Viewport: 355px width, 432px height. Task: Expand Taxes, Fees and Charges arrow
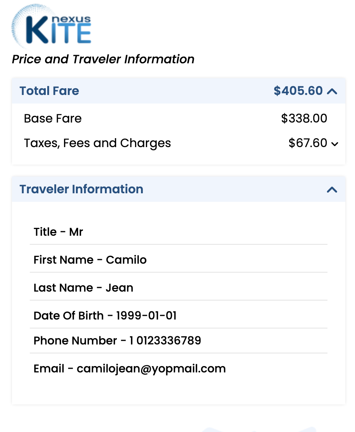335,144
